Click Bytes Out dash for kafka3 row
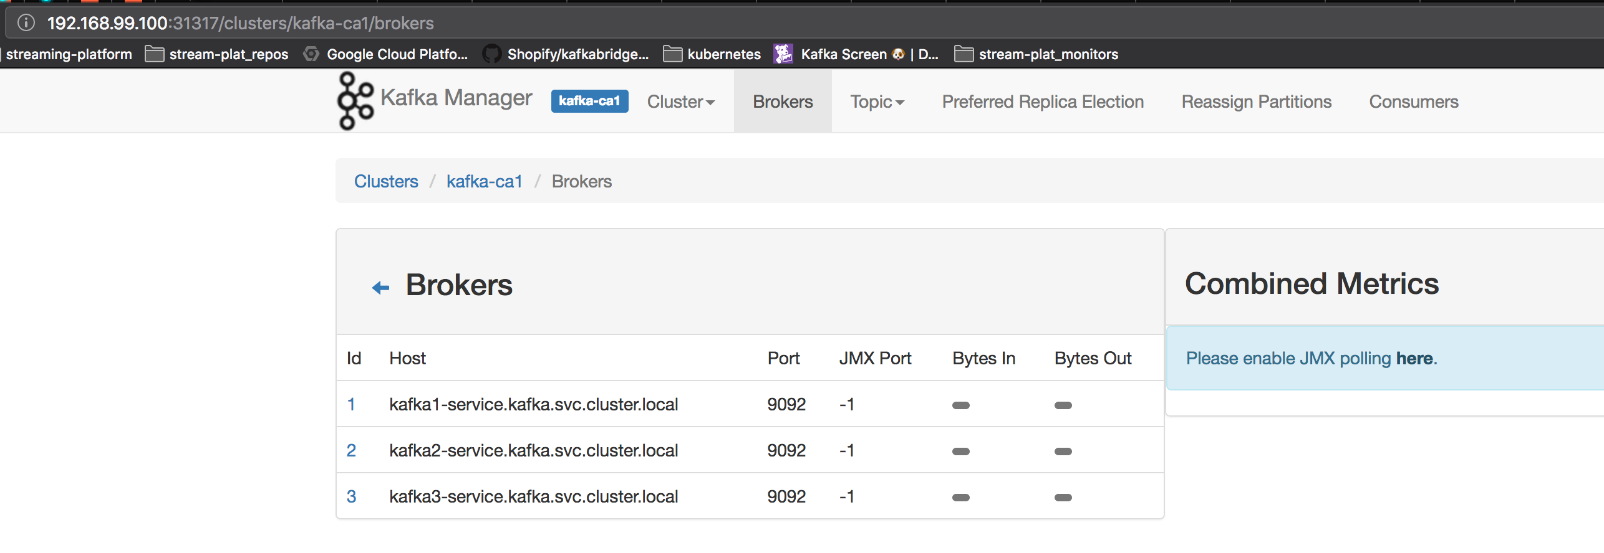The image size is (1604, 553). point(1063,498)
